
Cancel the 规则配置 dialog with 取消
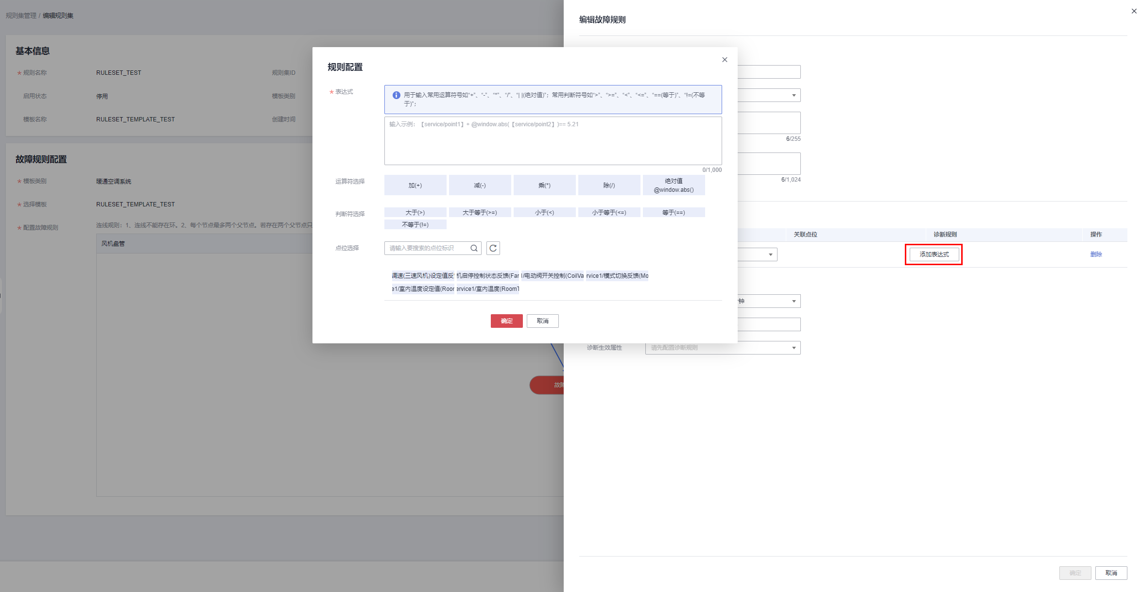[542, 321]
